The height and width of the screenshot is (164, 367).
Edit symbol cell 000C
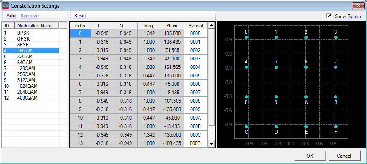pos(196,134)
